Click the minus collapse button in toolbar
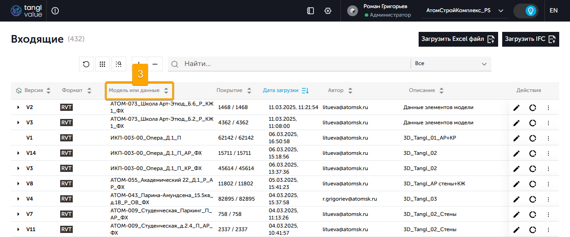The image size is (570, 237). [x=155, y=64]
